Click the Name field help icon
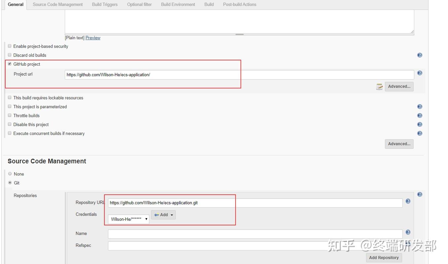 (x=408, y=232)
